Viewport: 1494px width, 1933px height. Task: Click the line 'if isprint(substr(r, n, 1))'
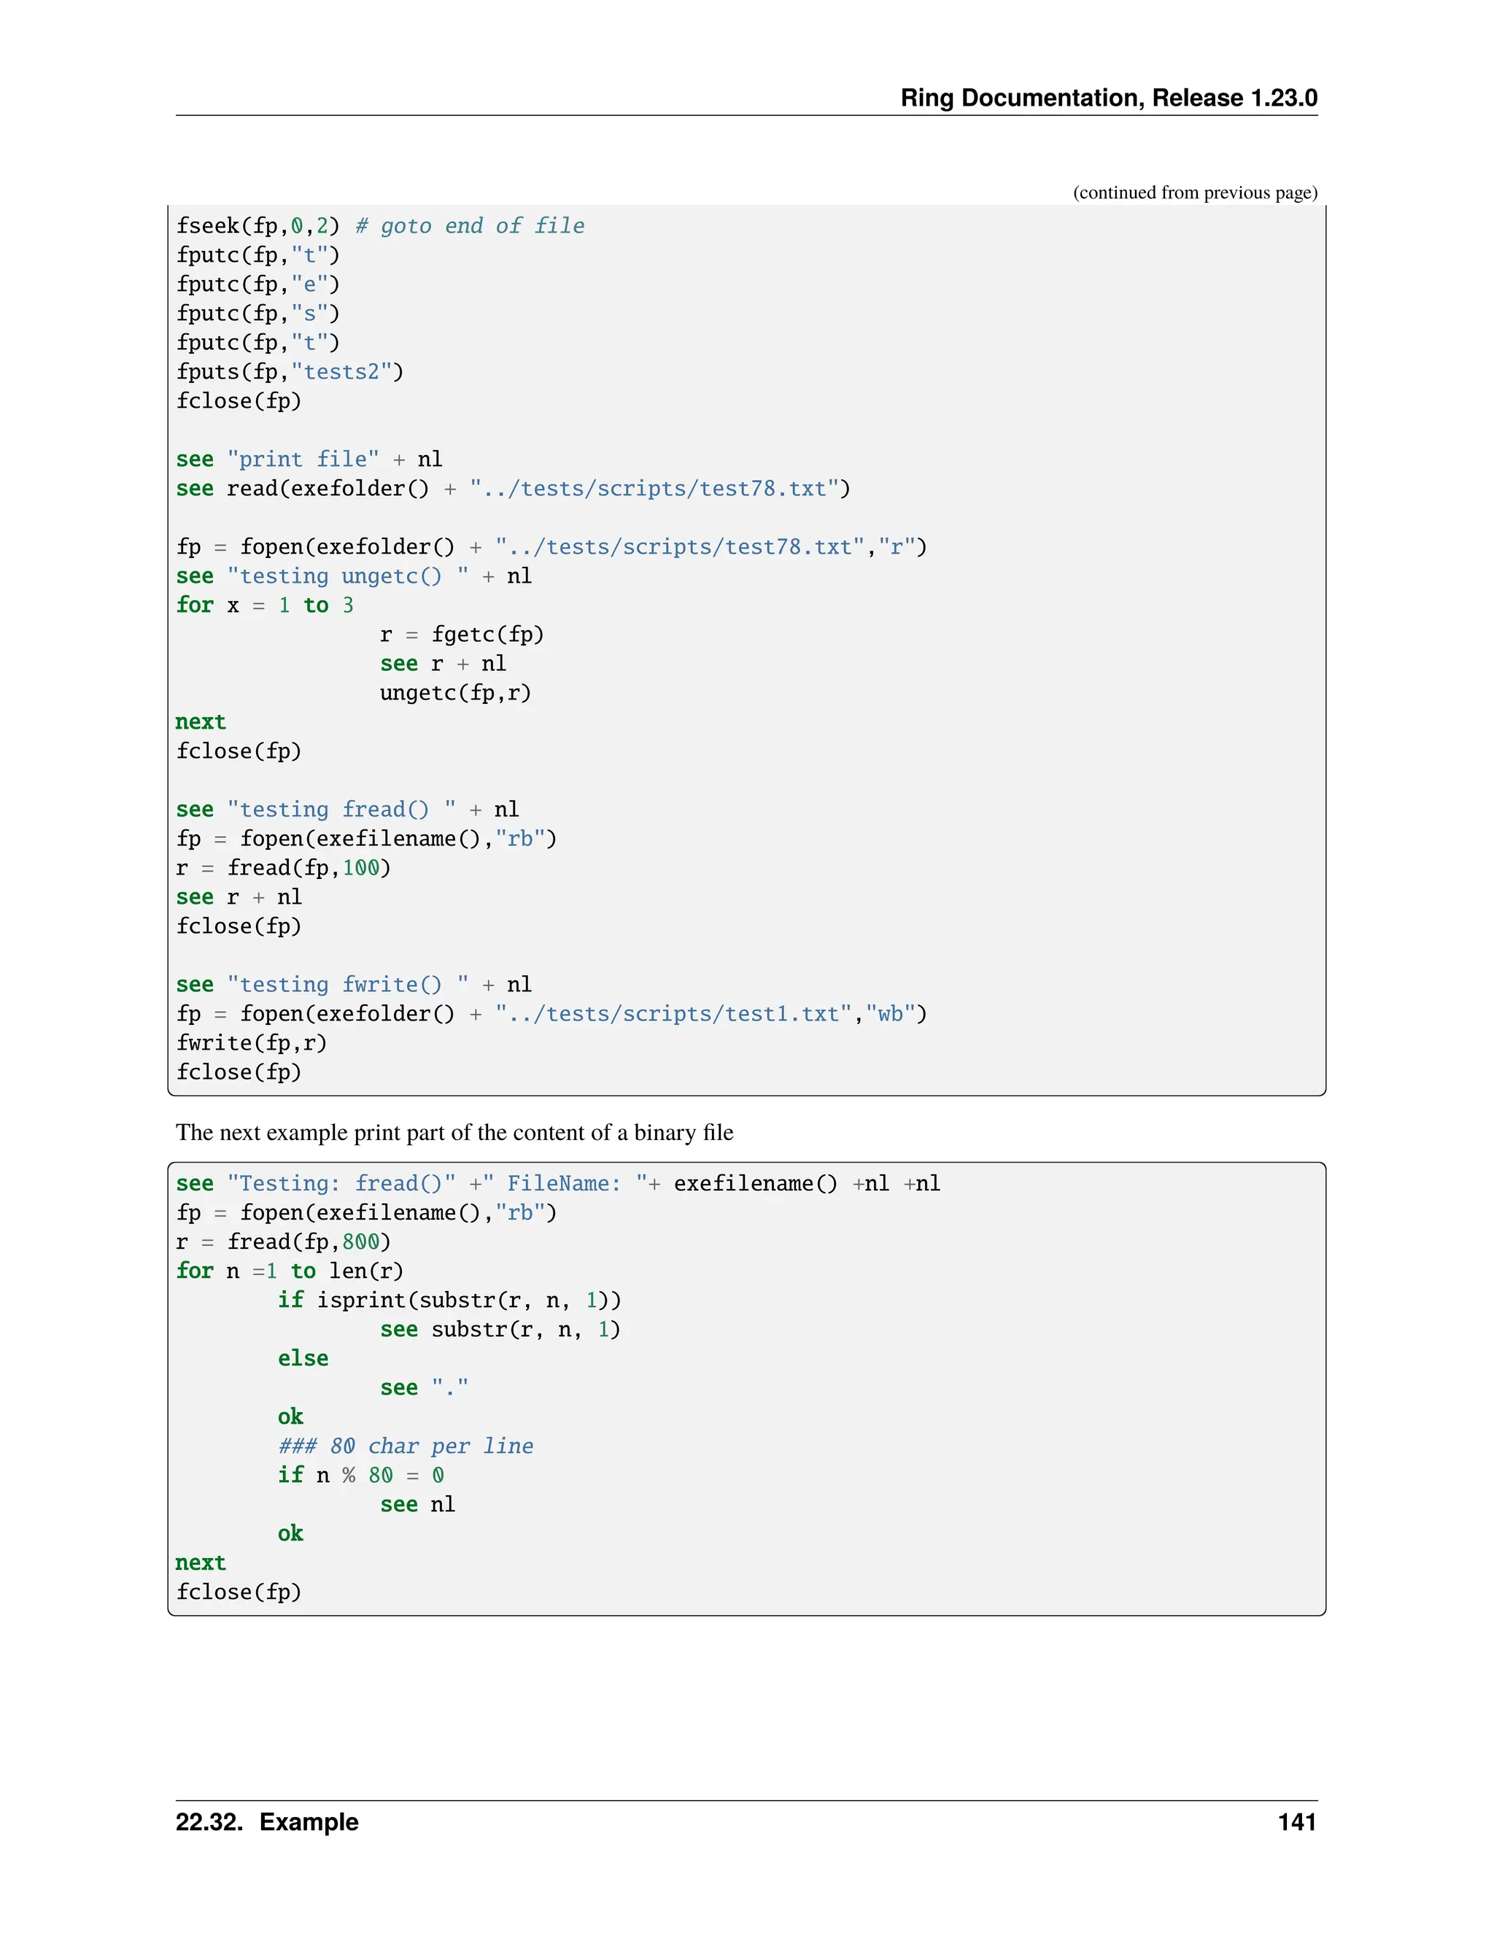449,1301
